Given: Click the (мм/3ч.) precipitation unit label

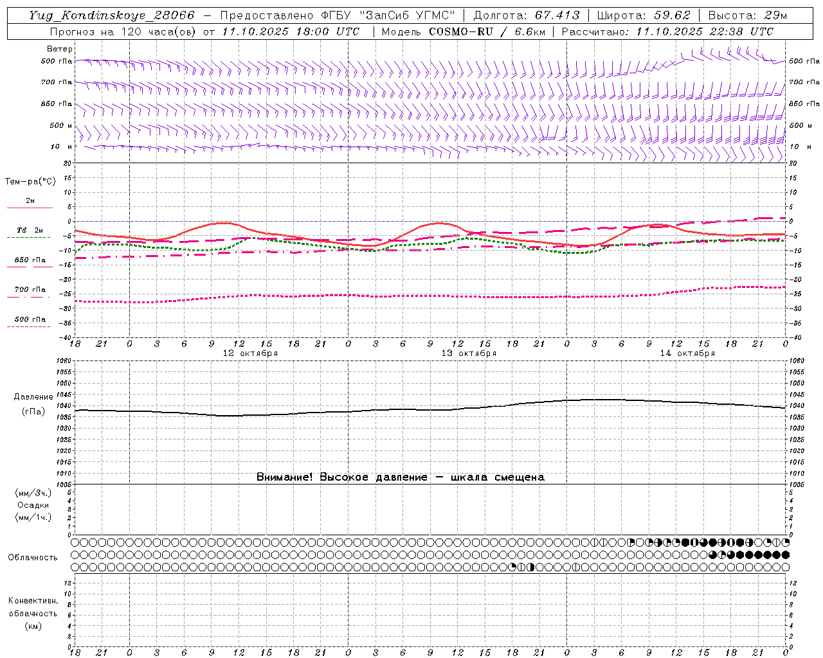Looking at the screenshot, I should pyautogui.click(x=33, y=493).
